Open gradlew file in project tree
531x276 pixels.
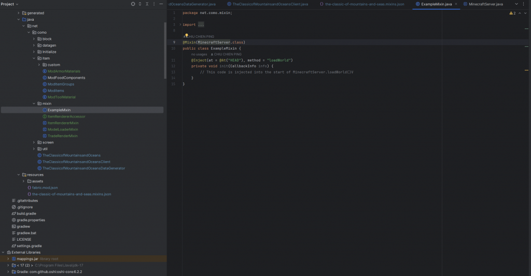(23, 227)
